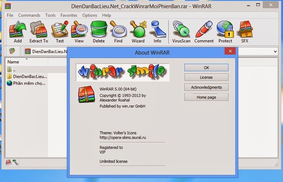Click the key icon in status bar
Viewport: 283px width, 182px height.
15,162
